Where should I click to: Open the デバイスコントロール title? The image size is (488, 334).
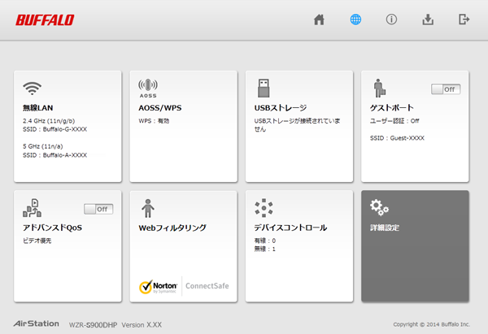290,228
